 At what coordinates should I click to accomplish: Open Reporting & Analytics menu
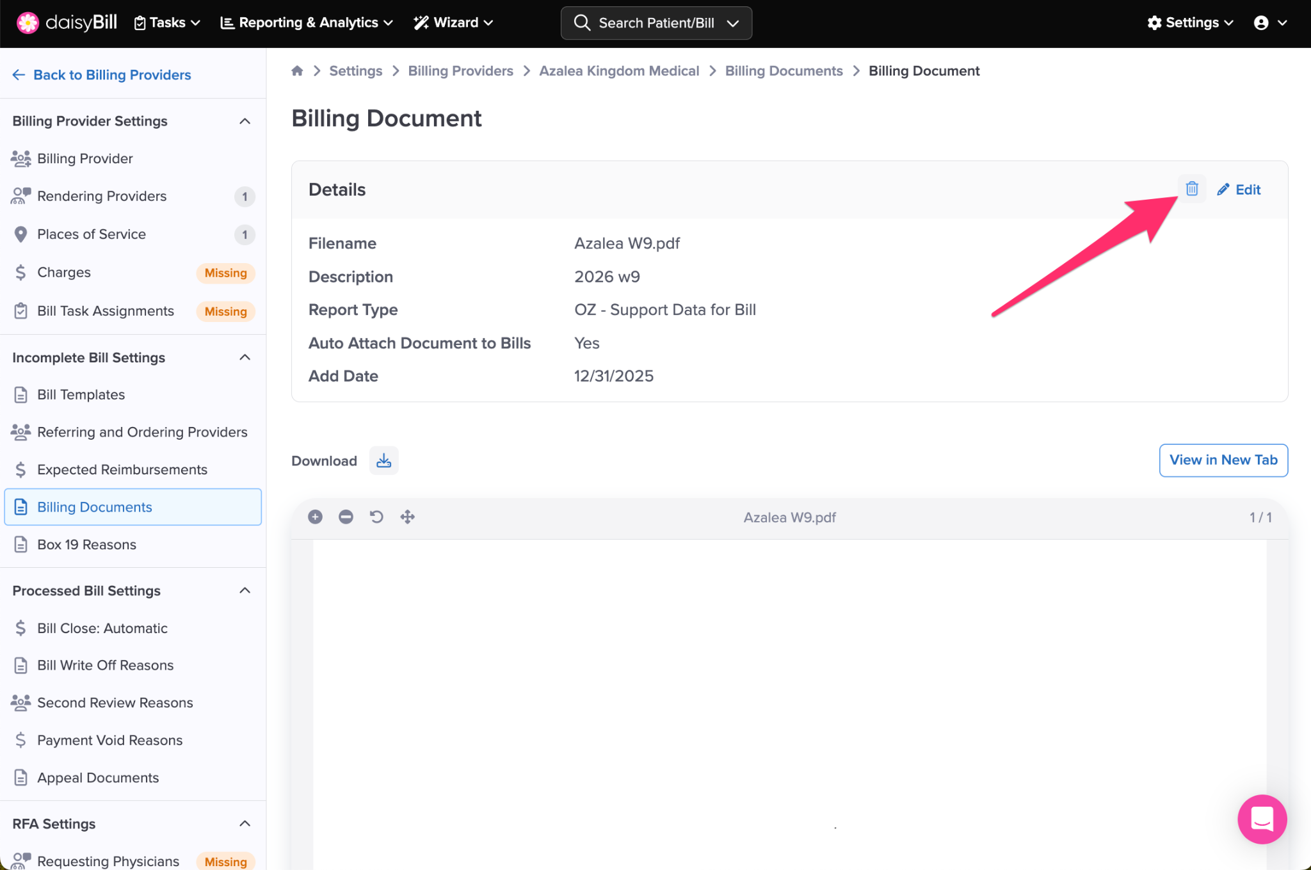tap(307, 23)
